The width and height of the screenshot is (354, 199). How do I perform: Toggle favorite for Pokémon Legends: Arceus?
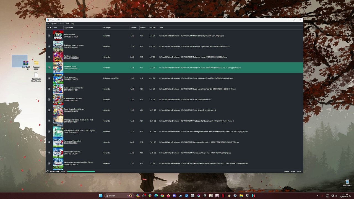49,46
